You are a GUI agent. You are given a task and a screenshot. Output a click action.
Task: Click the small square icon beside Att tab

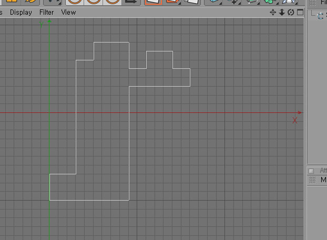pyautogui.click(x=311, y=171)
